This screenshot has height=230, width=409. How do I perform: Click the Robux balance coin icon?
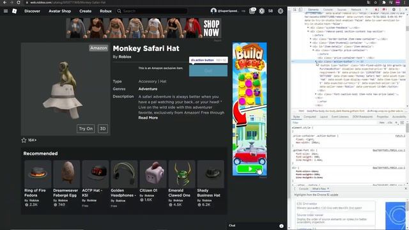[x=261, y=11]
